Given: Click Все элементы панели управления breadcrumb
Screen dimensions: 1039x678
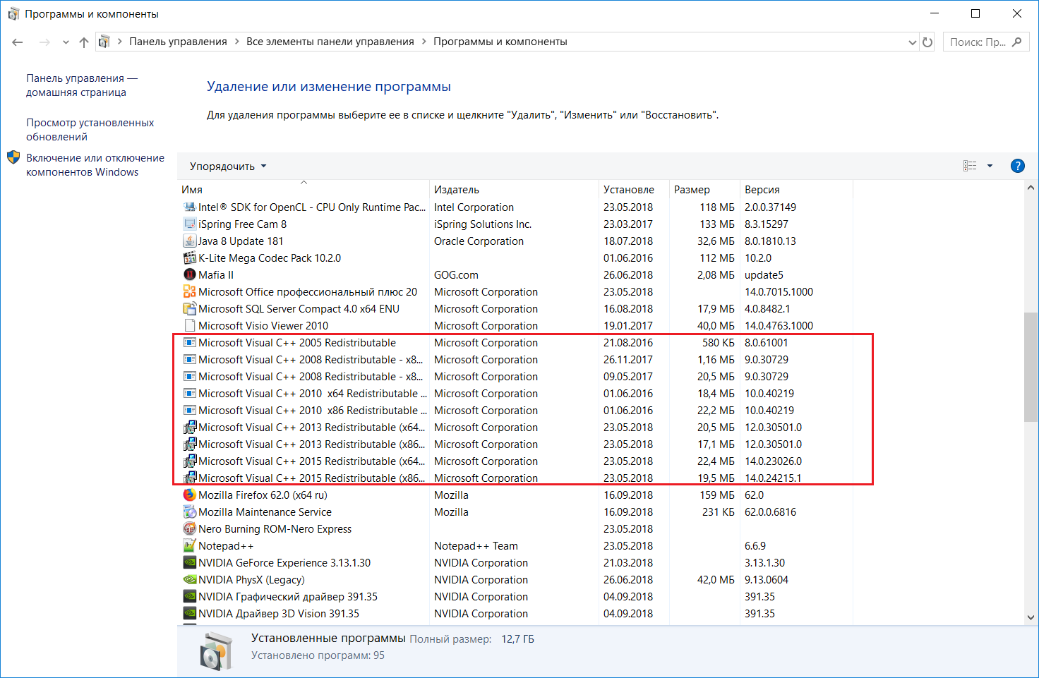Looking at the screenshot, I should click(330, 42).
